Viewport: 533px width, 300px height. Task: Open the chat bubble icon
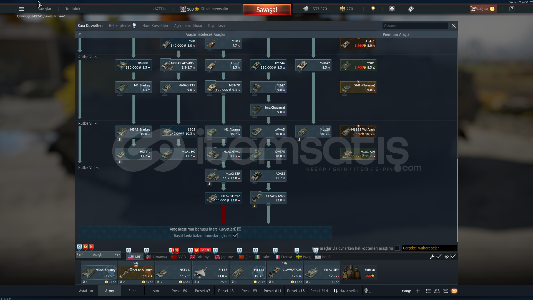[x=446, y=291]
